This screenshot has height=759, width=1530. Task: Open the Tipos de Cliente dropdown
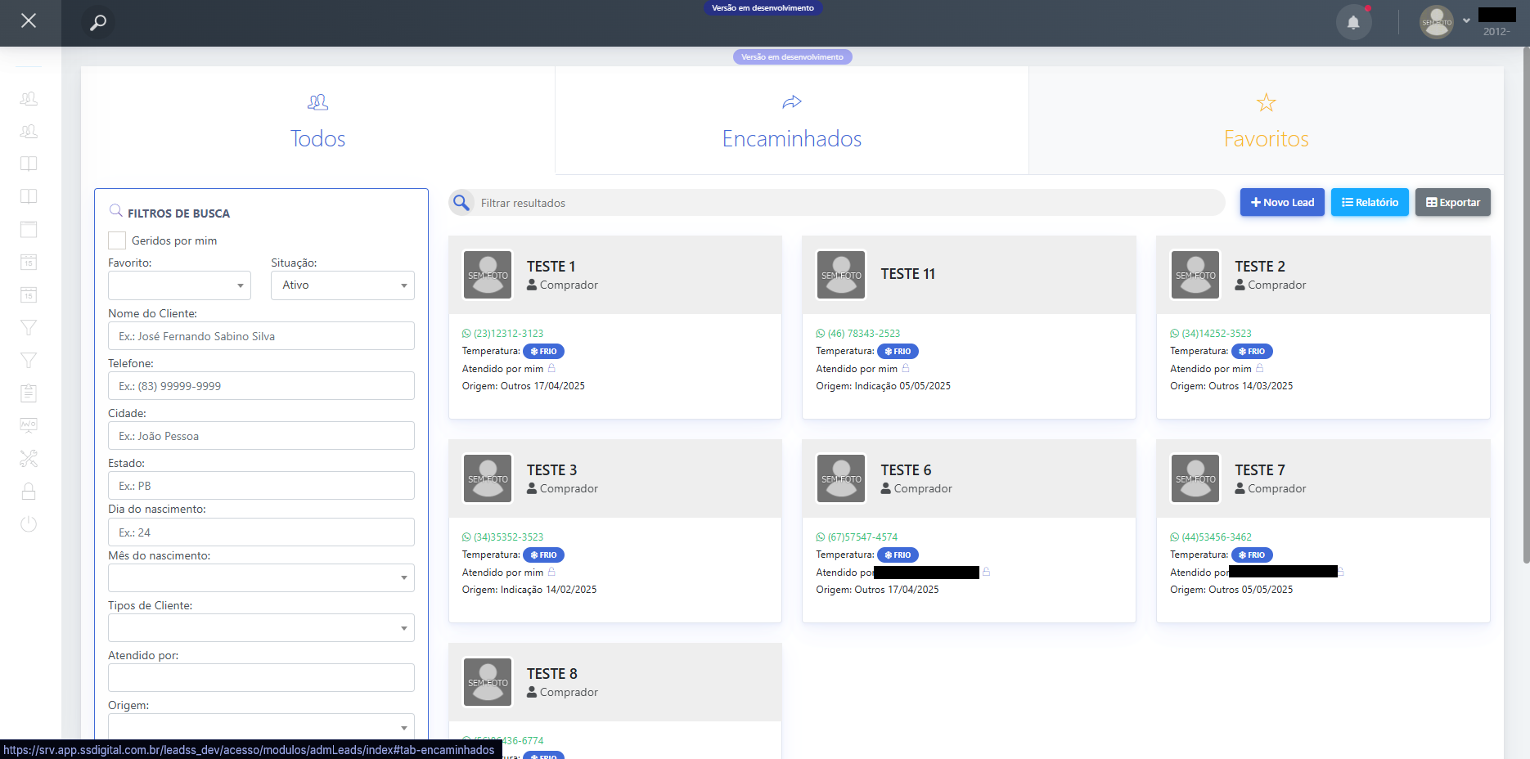pyautogui.click(x=261, y=628)
